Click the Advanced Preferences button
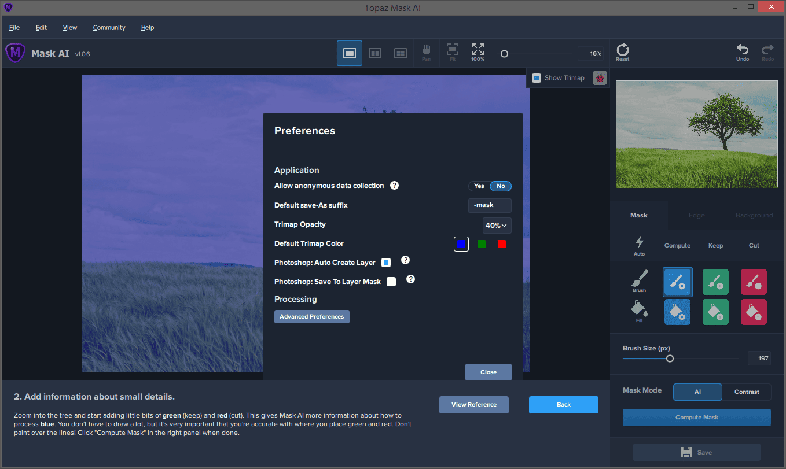786x469 pixels. coord(312,316)
